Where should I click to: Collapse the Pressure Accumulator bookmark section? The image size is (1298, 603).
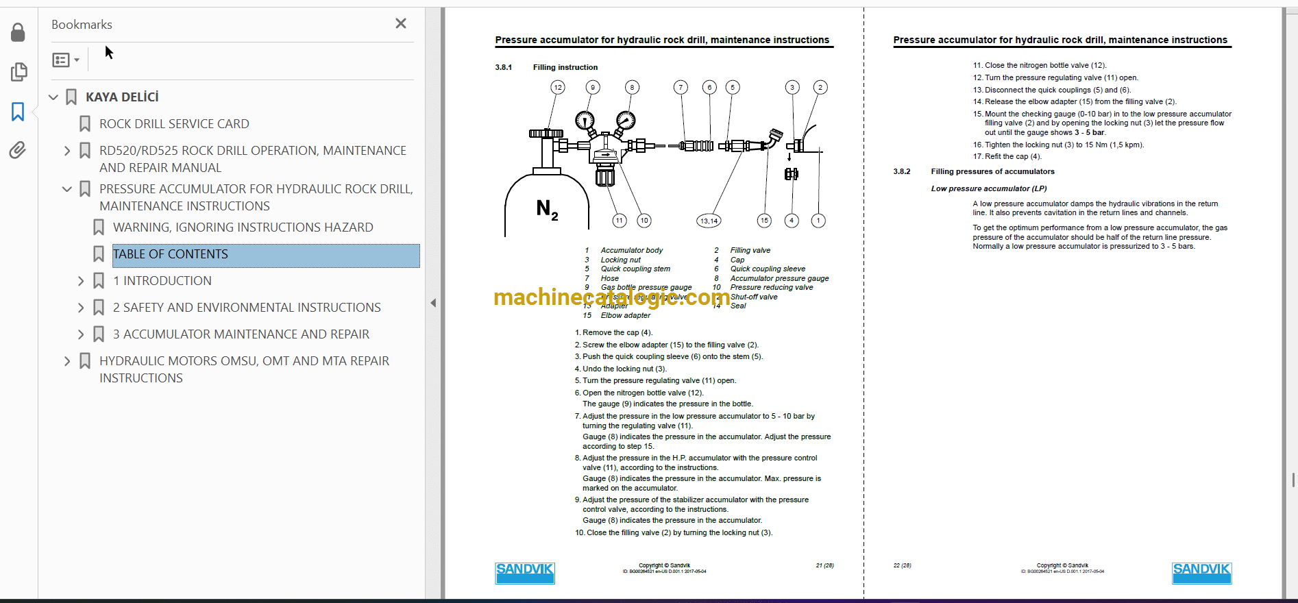(67, 189)
